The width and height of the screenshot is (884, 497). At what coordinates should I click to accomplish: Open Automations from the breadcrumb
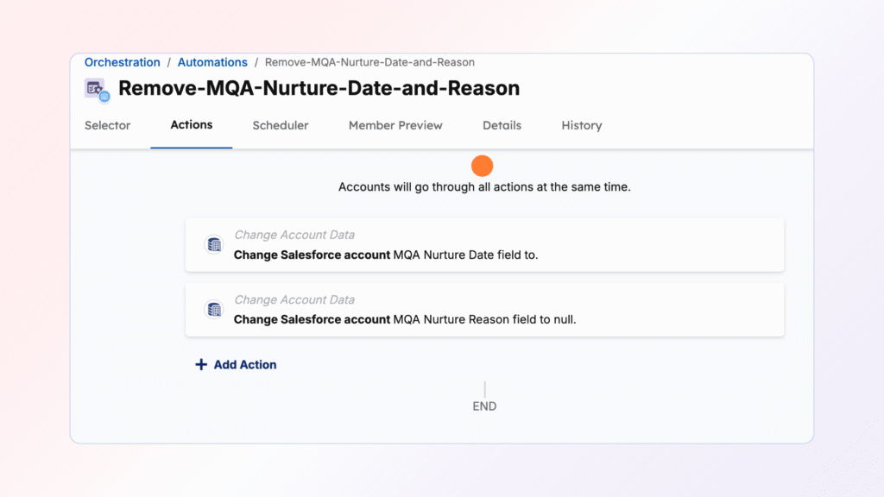[212, 62]
